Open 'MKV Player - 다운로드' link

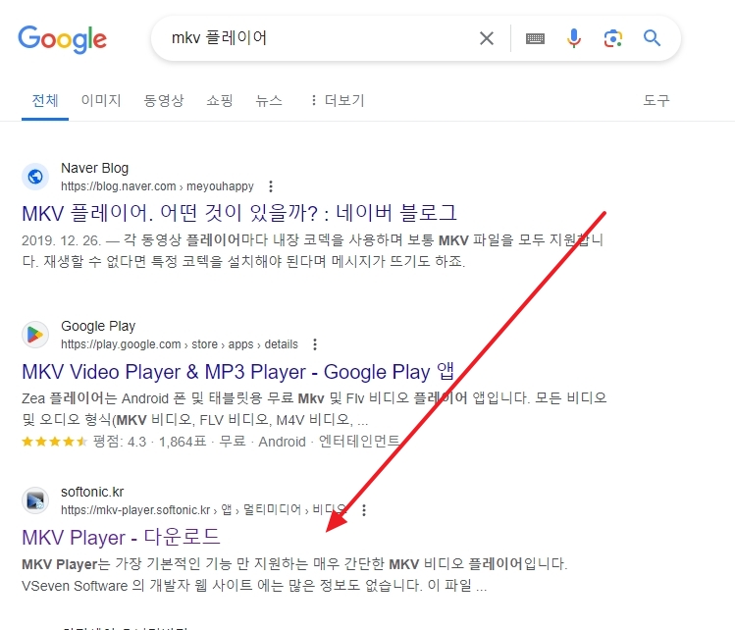coord(121,537)
